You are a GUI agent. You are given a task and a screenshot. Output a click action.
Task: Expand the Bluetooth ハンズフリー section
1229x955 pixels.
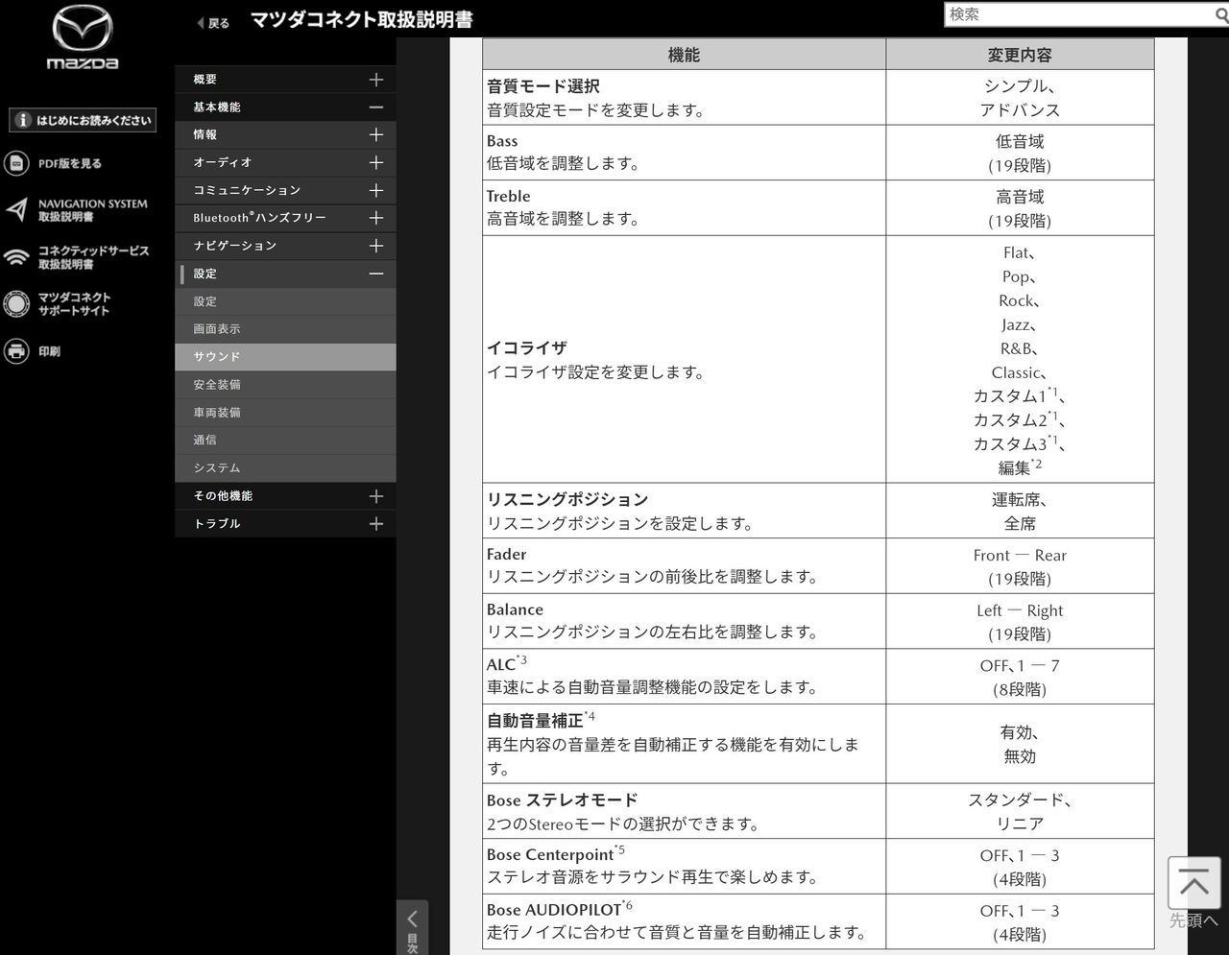click(375, 219)
